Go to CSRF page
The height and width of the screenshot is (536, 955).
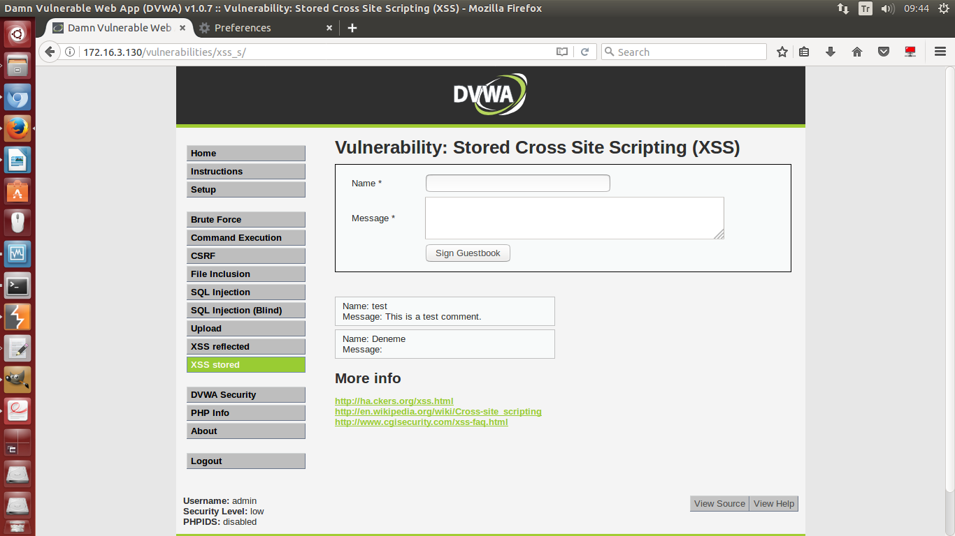pos(246,256)
